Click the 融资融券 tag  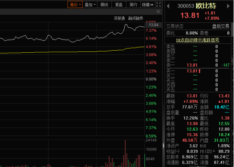click(136, 18)
